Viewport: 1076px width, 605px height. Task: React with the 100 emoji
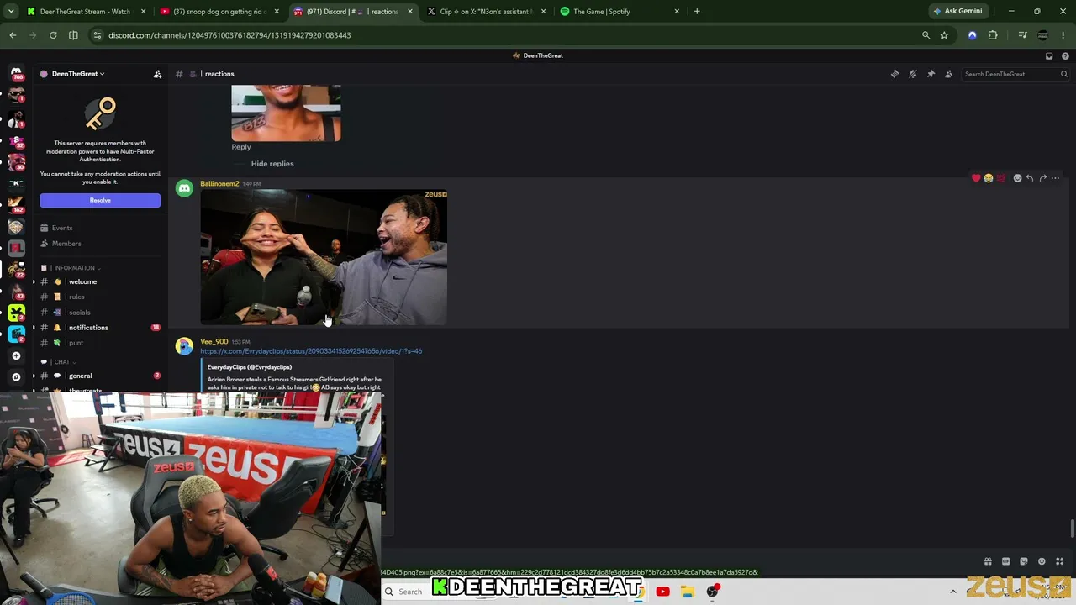(x=1000, y=178)
